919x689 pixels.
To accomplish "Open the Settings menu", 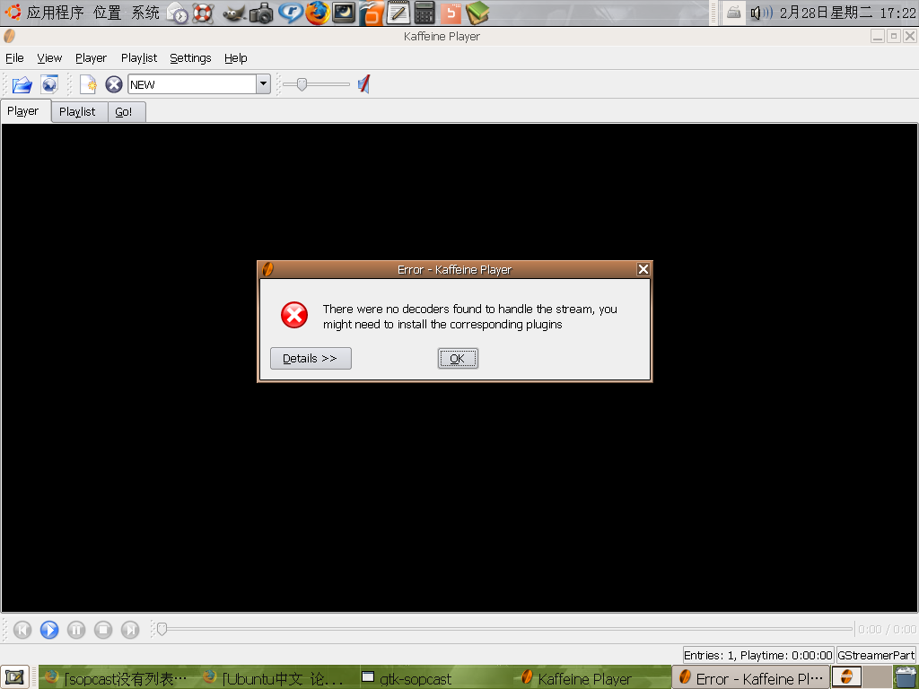I will click(190, 58).
